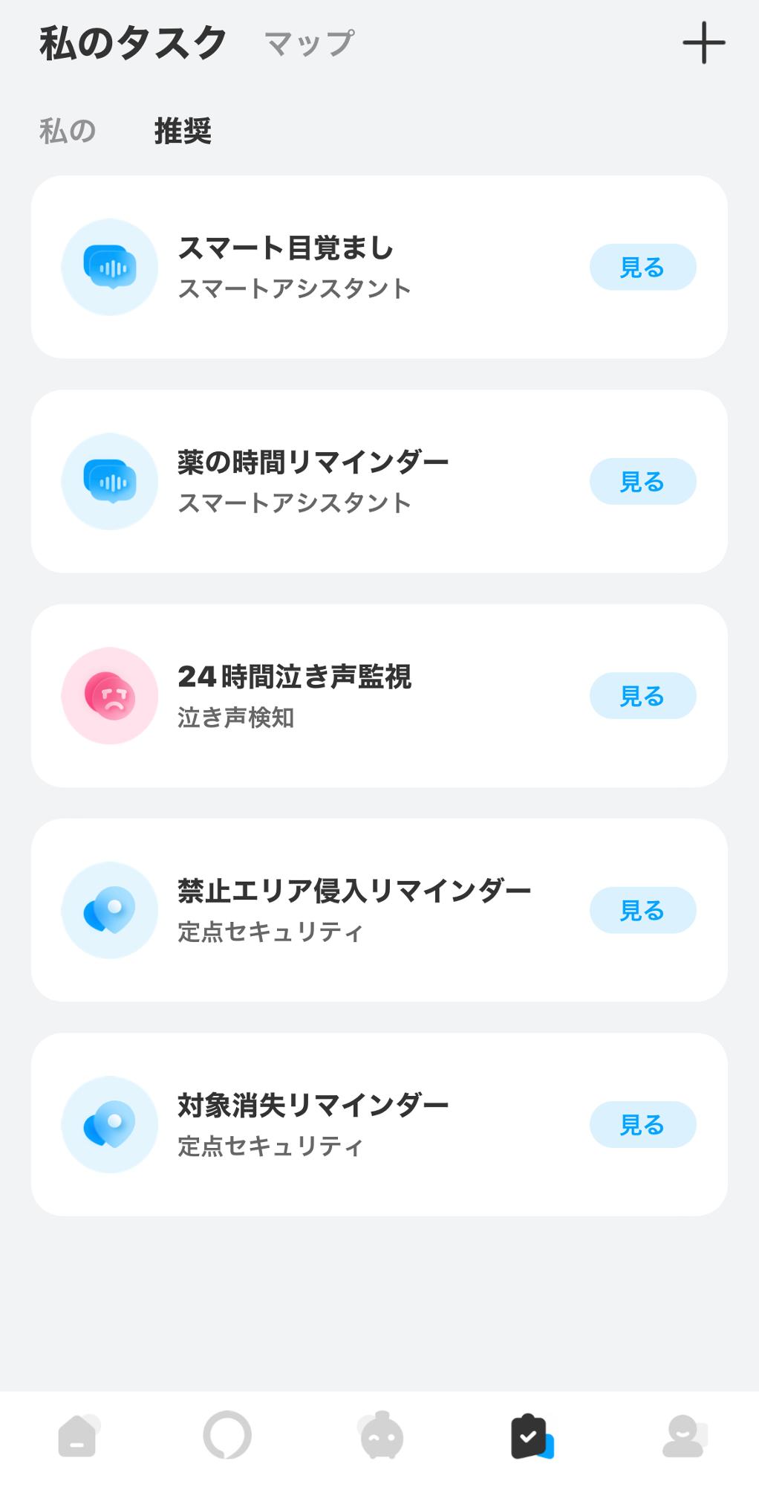Open the home tab icon in bottom bar
This screenshot has height=1487, width=759.
[79, 1435]
